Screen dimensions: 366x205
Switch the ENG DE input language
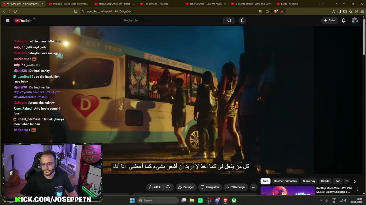[x=334, y=200]
